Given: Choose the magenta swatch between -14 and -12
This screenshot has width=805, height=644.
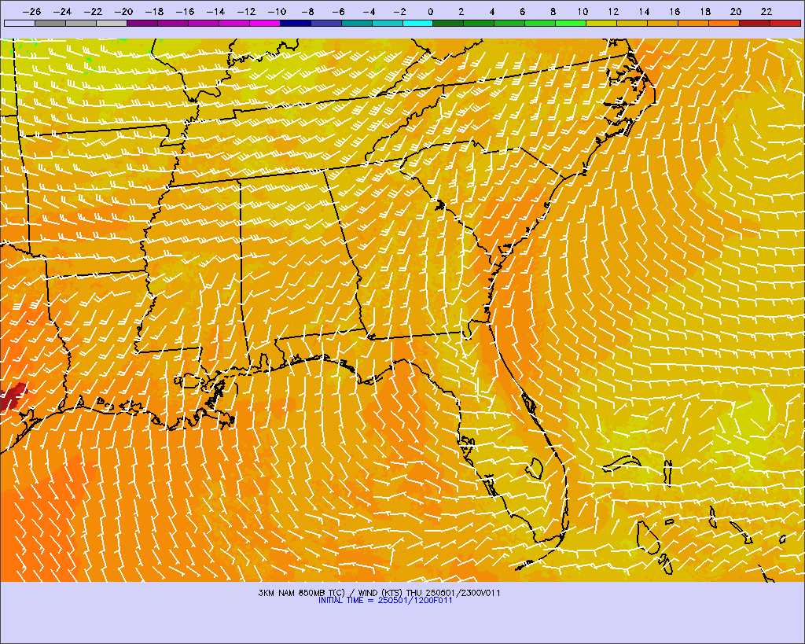Looking at the screenshot, I should tap(234, 23).
